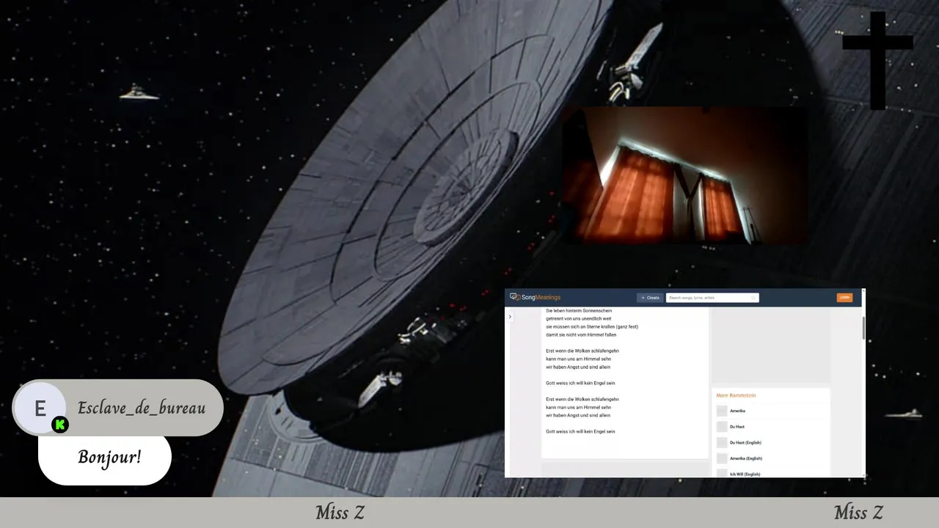Click lyric line 'getrennt von uns unendlich weit'
This screenshot has height=528, width=939.
pos(578,318)
